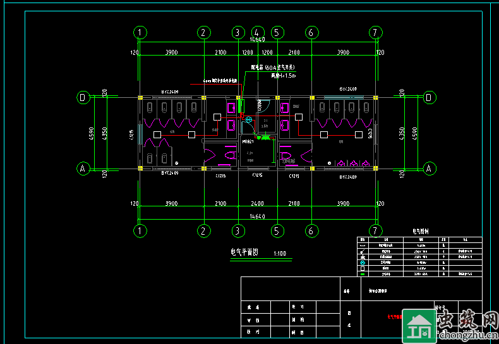The image size is (499, 344).
Task: Click the green rectangle symbol in legend
Action: coord(363,274)
